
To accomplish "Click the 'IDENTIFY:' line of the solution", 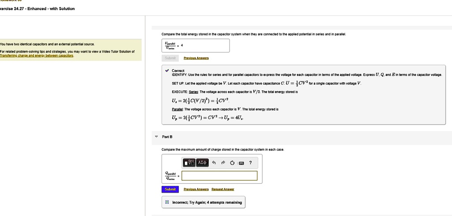I will pyautogui.click(x=307, y=74).
